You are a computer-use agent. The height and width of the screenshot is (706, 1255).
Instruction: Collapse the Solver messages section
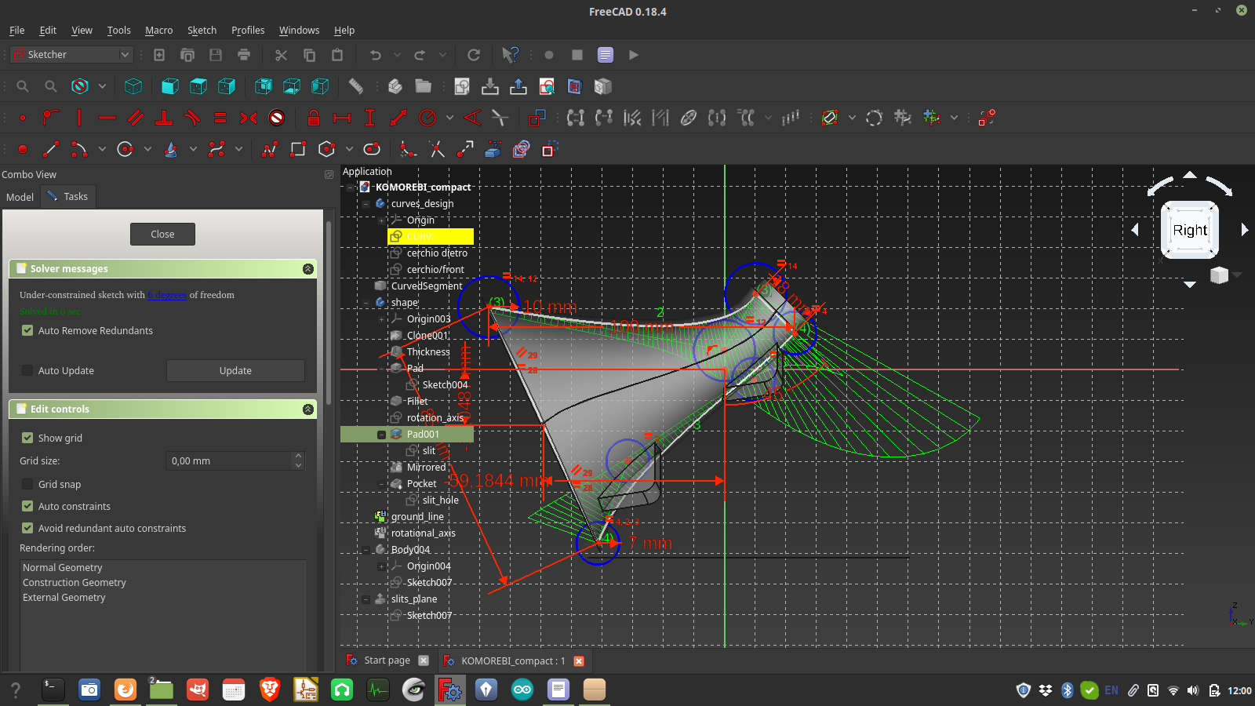pyautogui.click(x=308, y=268)
